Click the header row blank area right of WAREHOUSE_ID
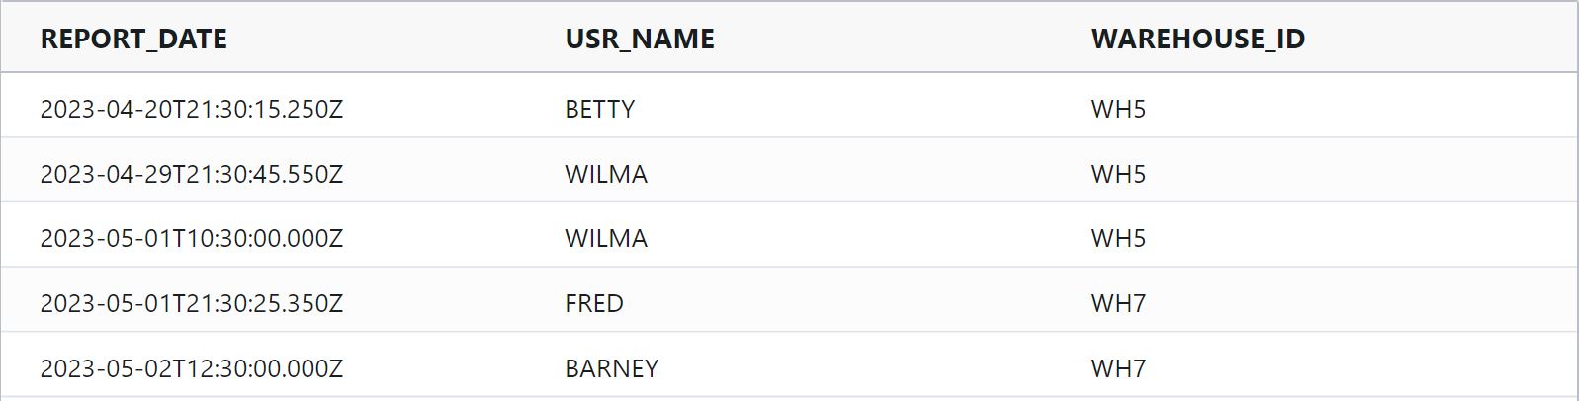This screenshot has height=401, width=1579. point(1444,40)
